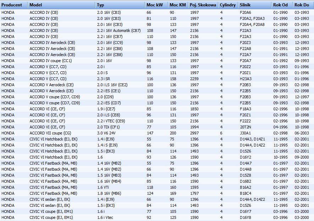Select the Rok Do cell 06-2003
The image size is (314, 221).
click(x=302, y=133)
